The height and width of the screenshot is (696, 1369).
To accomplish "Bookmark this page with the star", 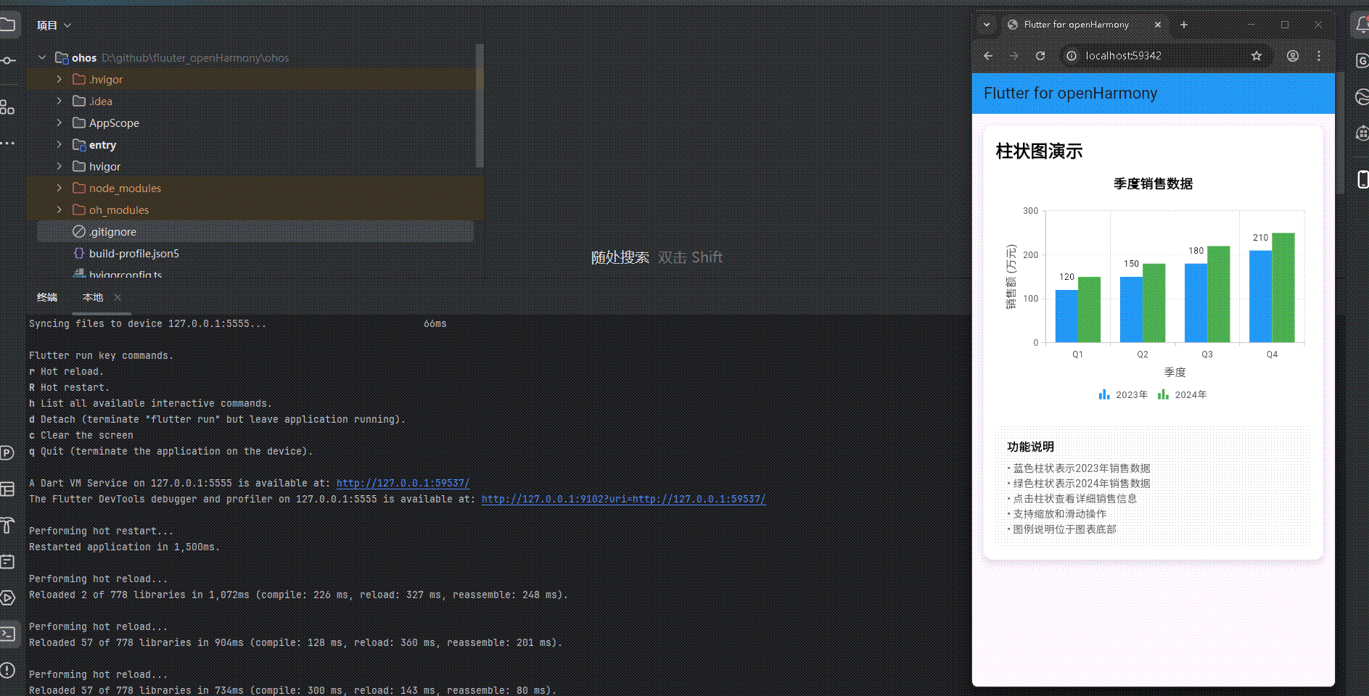I will (x=1257, y=56).
